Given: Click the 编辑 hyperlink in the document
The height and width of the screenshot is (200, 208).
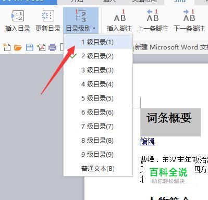Looking at the screenshot, I should (148, 141).
